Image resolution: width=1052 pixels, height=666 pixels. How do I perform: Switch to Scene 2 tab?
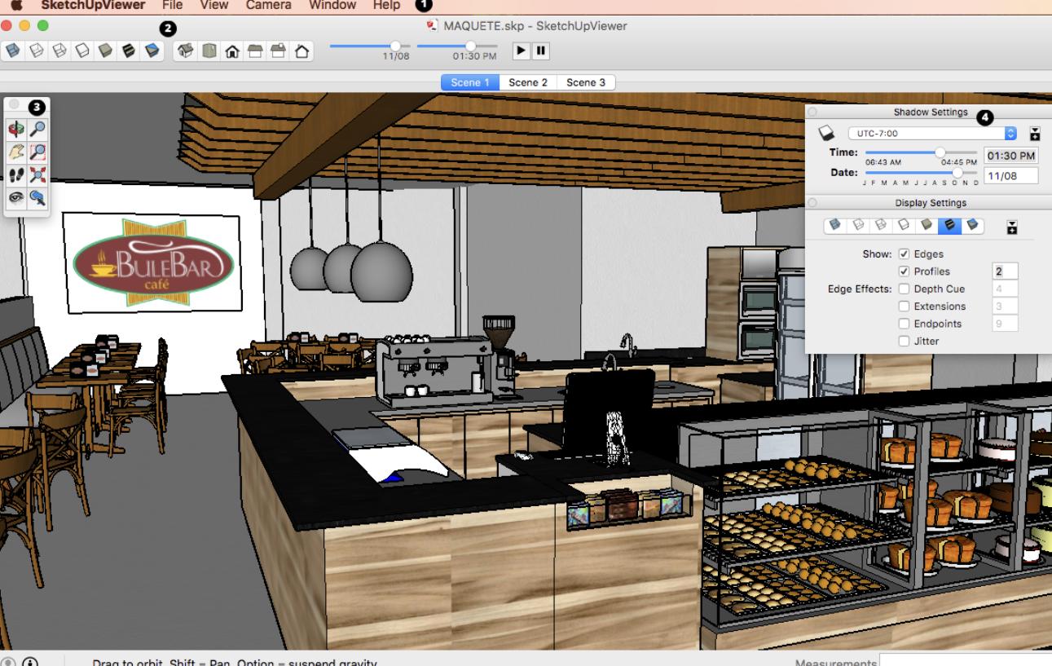(x=528, y=82)
